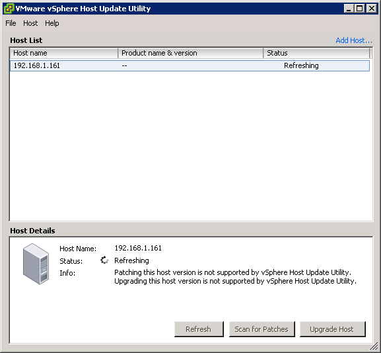
Task: Open the Help menu
Action: point(52,23)
